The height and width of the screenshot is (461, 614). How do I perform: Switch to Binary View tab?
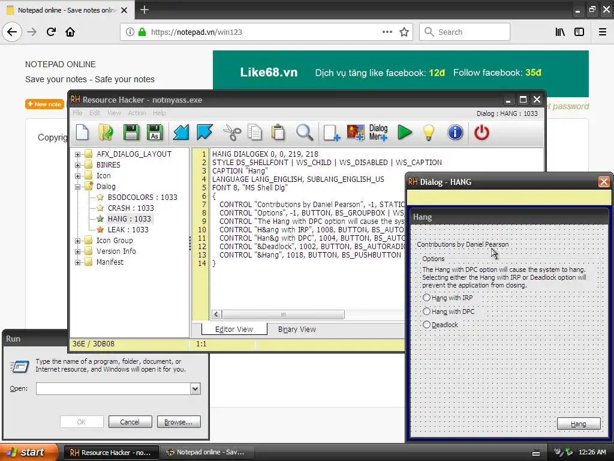click(297, 330)
